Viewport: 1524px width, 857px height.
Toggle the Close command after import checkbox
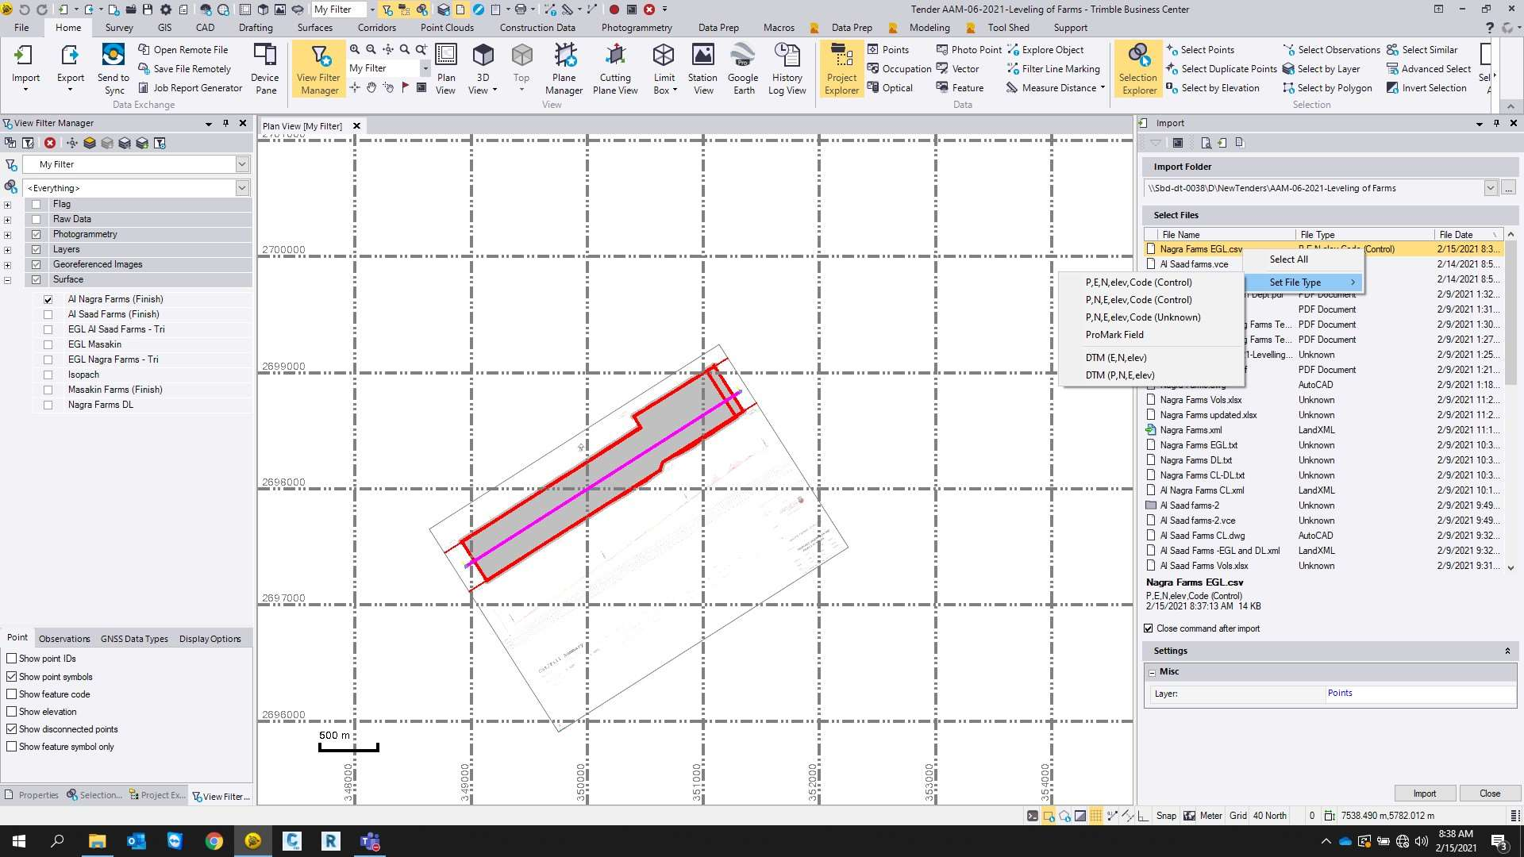tap(1149, 628)
